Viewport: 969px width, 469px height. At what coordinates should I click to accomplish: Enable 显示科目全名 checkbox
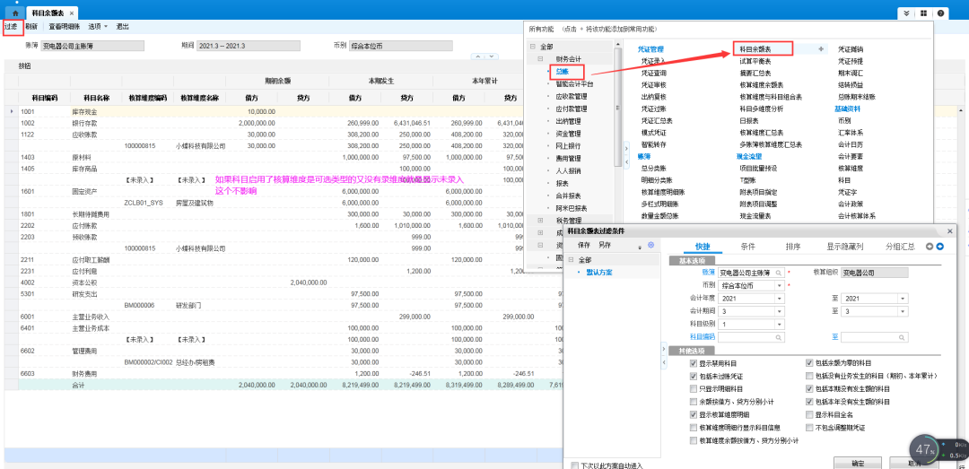tap(809, 414)
